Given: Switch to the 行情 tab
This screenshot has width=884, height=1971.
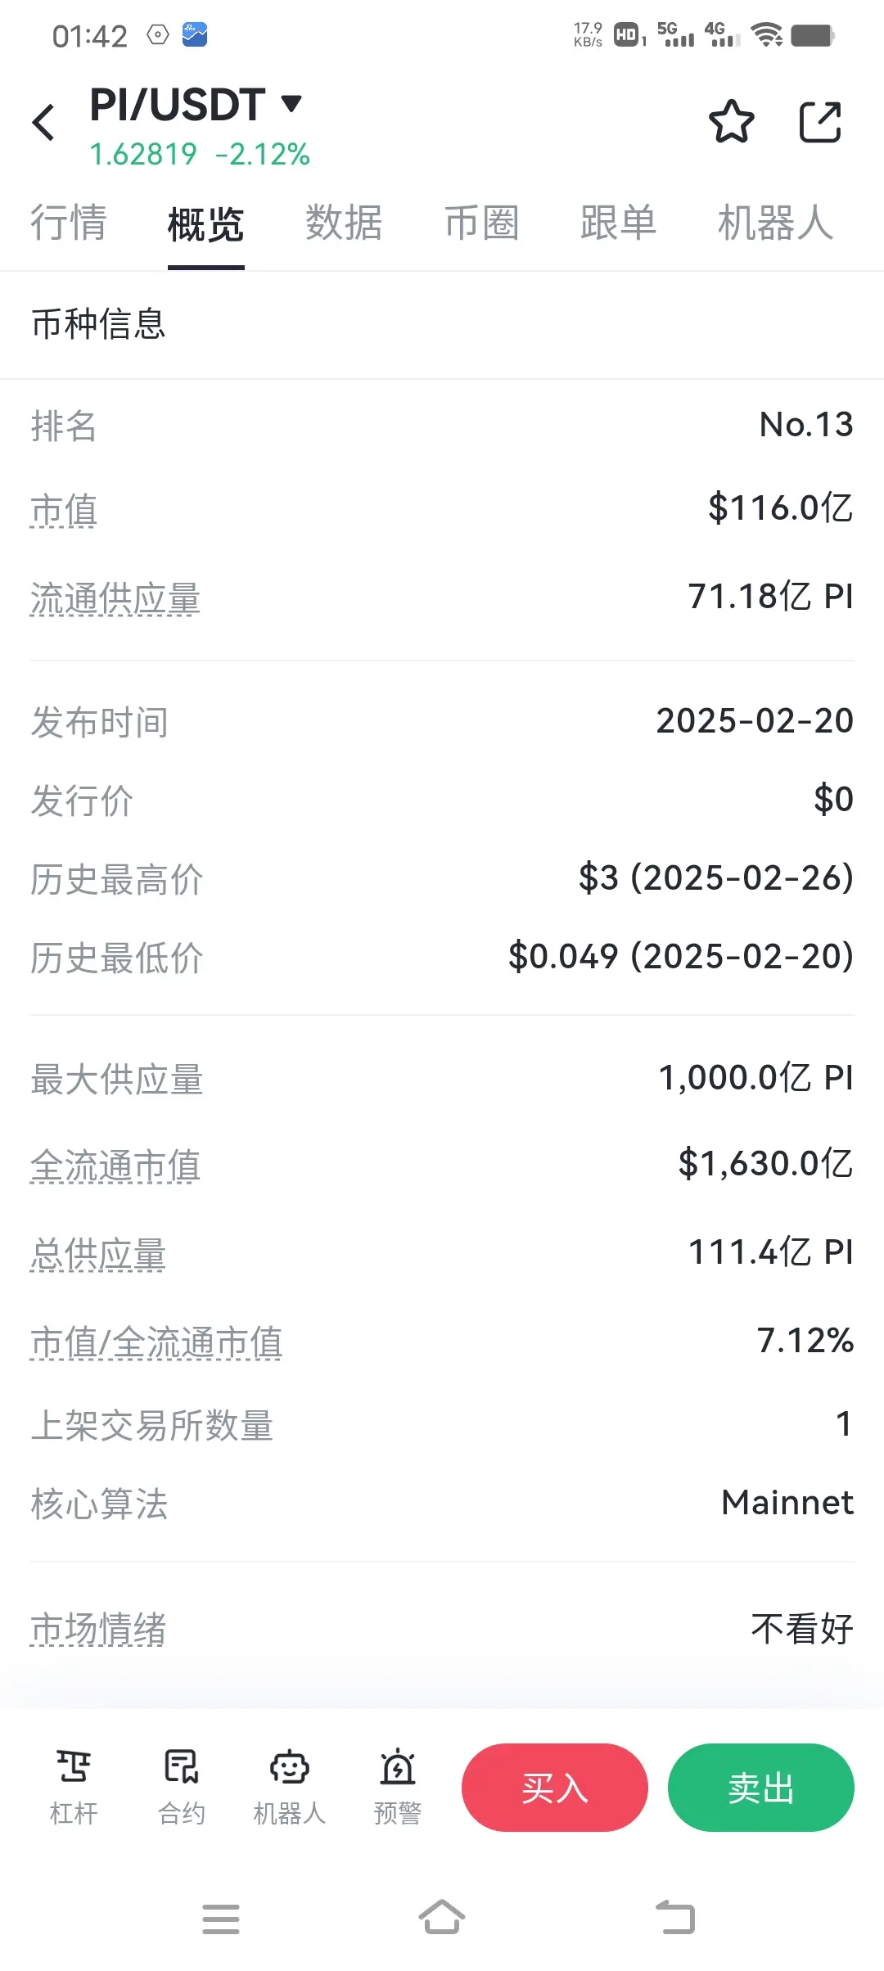Looking at the screenshot, I should pyautogui.click(x=69, y=223).
